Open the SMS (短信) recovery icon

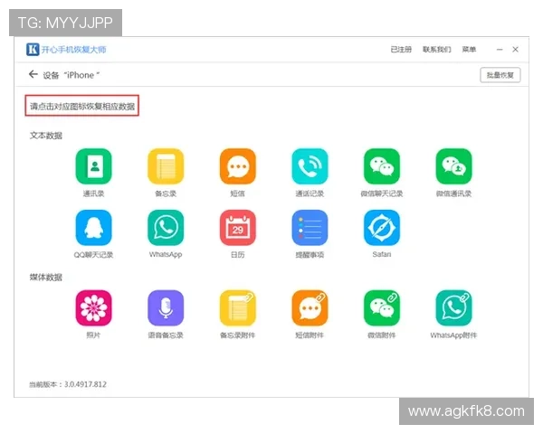[237, 166]
